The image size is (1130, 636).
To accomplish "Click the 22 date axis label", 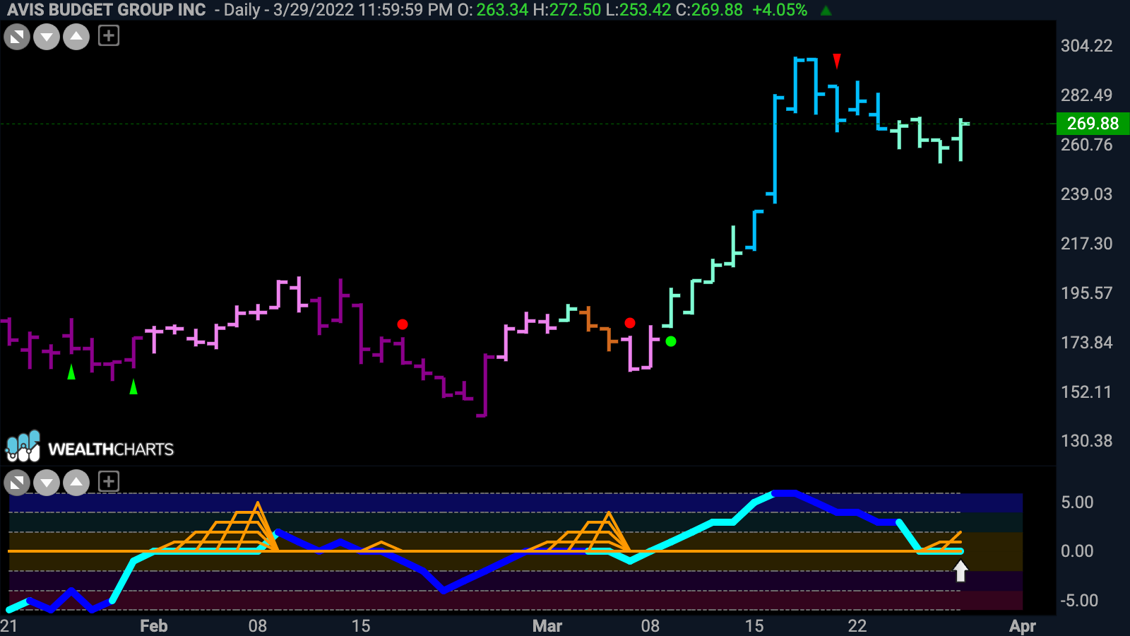I will coord(857,626).
